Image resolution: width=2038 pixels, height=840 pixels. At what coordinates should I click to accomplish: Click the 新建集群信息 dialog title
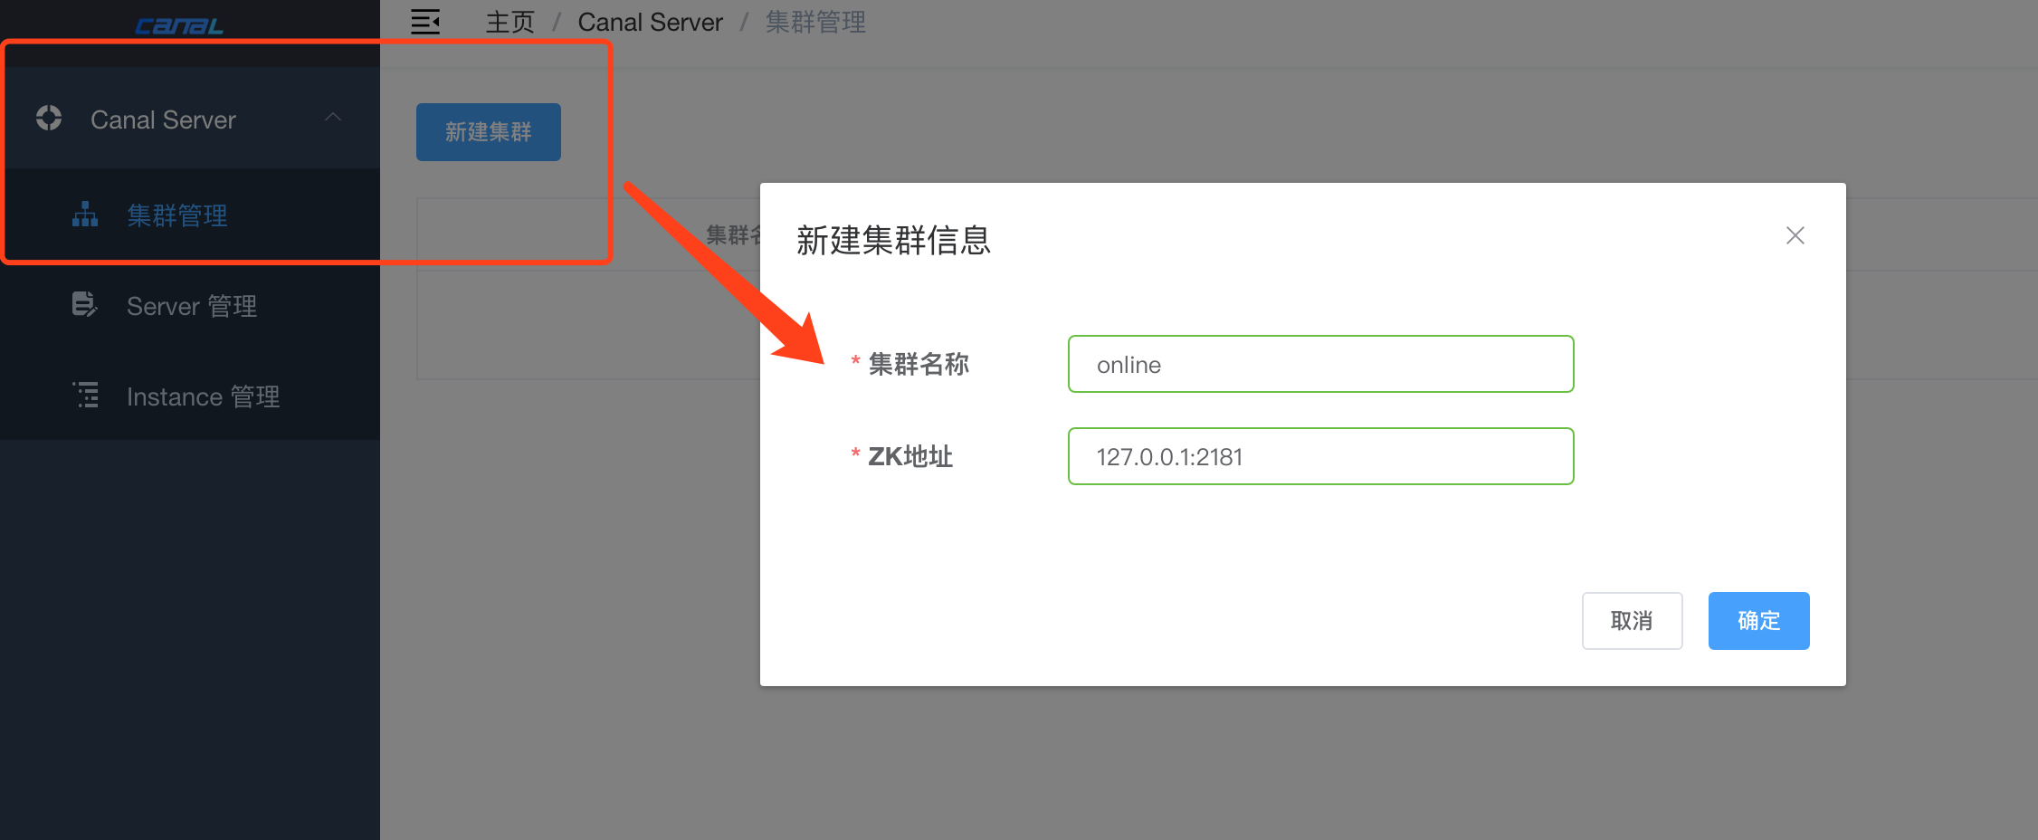pos(893,240)
